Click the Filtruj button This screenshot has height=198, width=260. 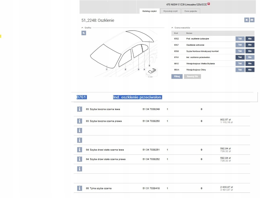click(177, 77)
